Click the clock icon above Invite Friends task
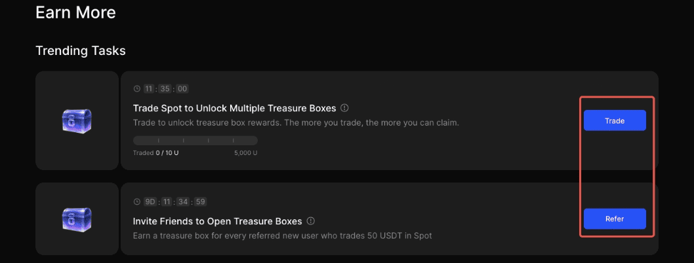This screenshot has width=694, height=263. [x=137, y=202]
